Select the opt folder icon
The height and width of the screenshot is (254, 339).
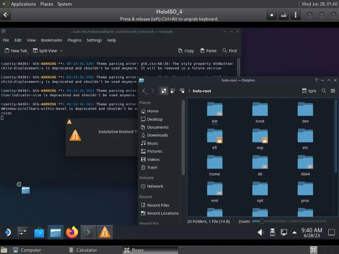260,189
